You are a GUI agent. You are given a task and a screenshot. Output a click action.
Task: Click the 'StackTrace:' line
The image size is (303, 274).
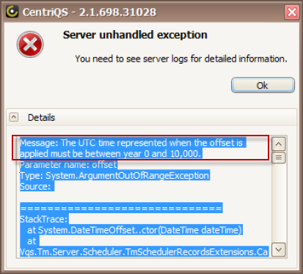pos(43,219)
